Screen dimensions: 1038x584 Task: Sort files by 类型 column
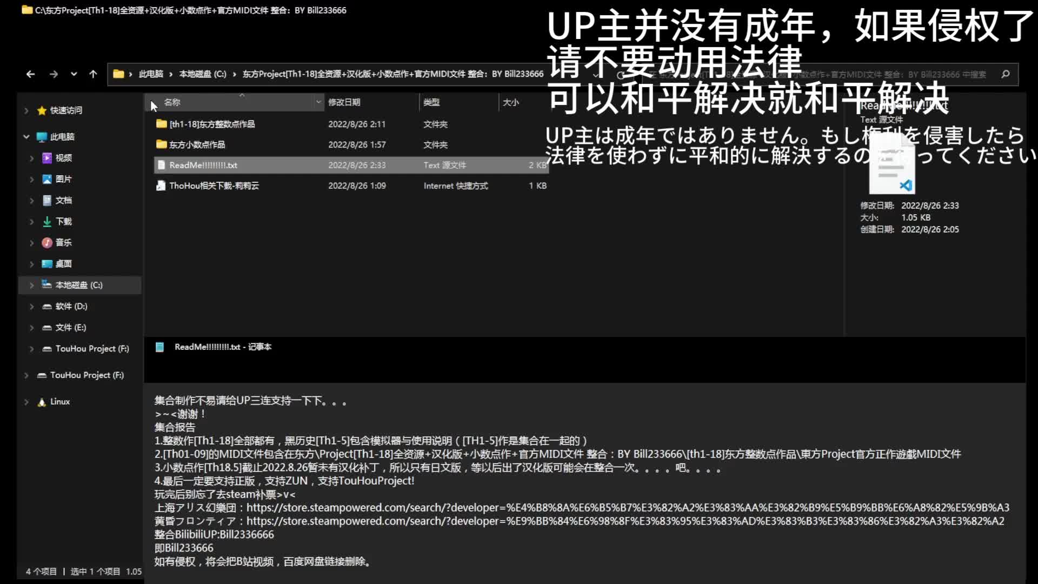431,102
